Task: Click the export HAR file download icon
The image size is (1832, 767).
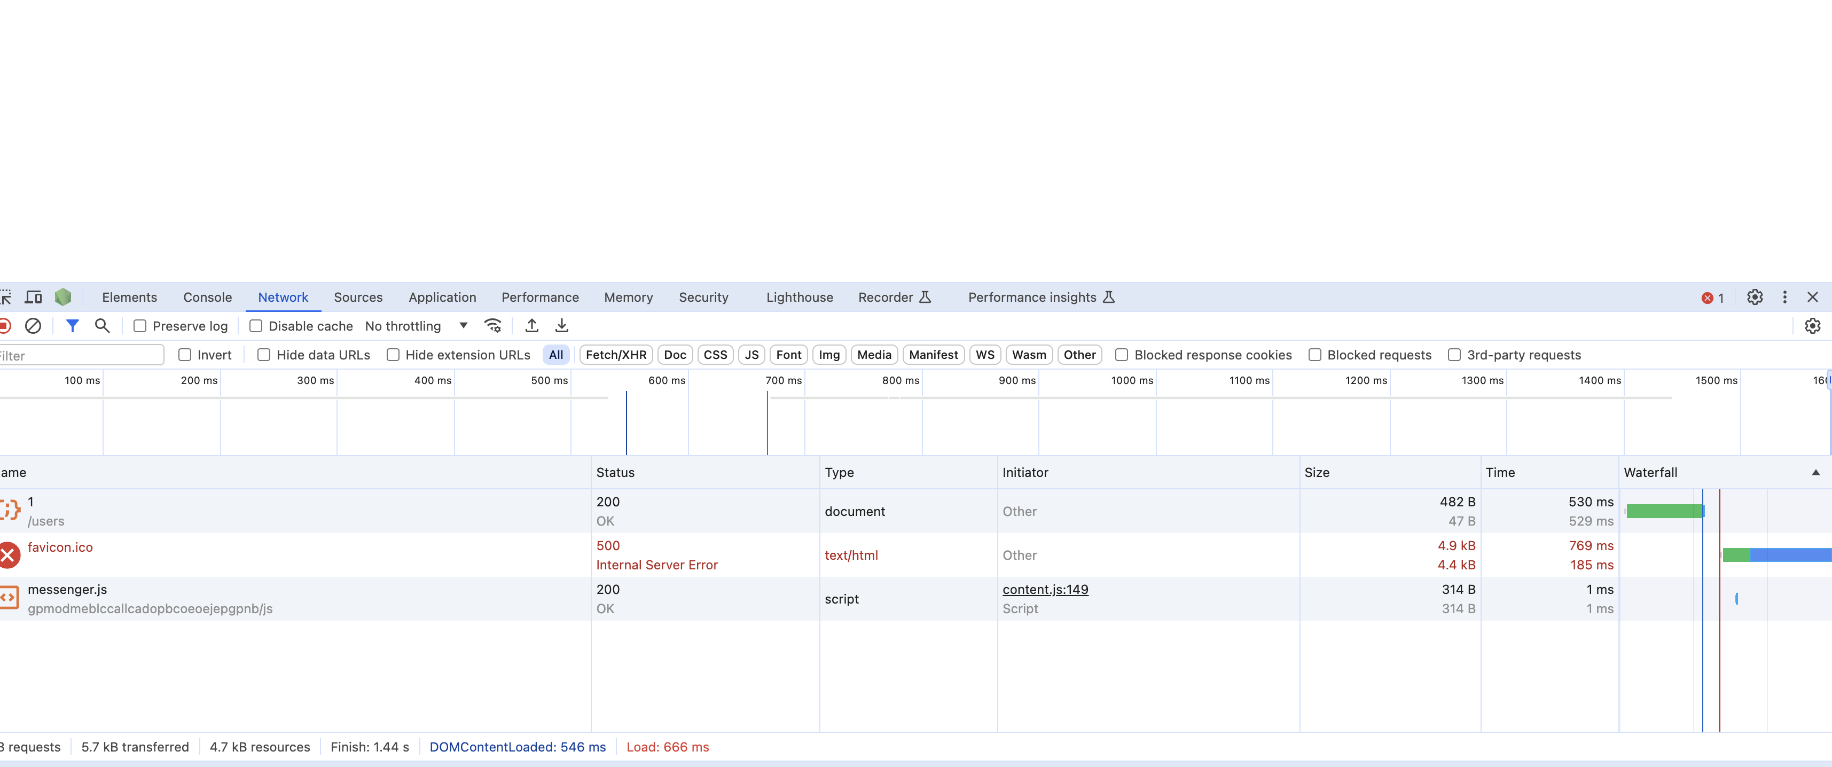Action: click(x=562, y=325)
